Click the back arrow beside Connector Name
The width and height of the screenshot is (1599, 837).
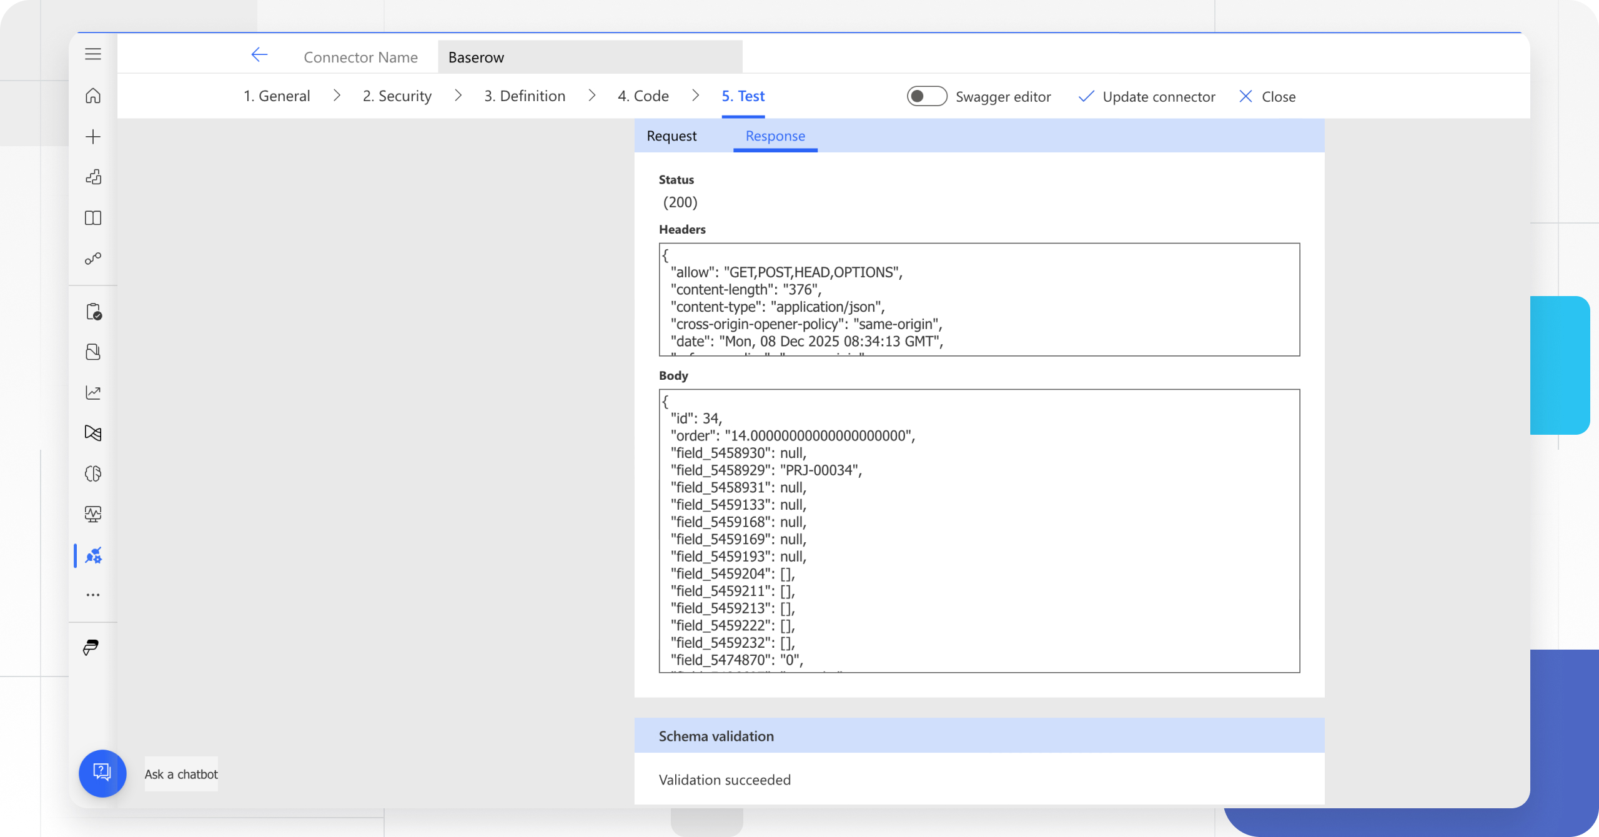click(259, 55)
